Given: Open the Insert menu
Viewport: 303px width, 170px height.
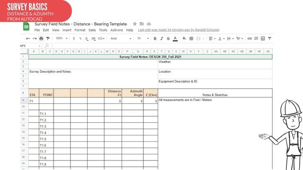Looking at the screenshot, I should 67,30.
